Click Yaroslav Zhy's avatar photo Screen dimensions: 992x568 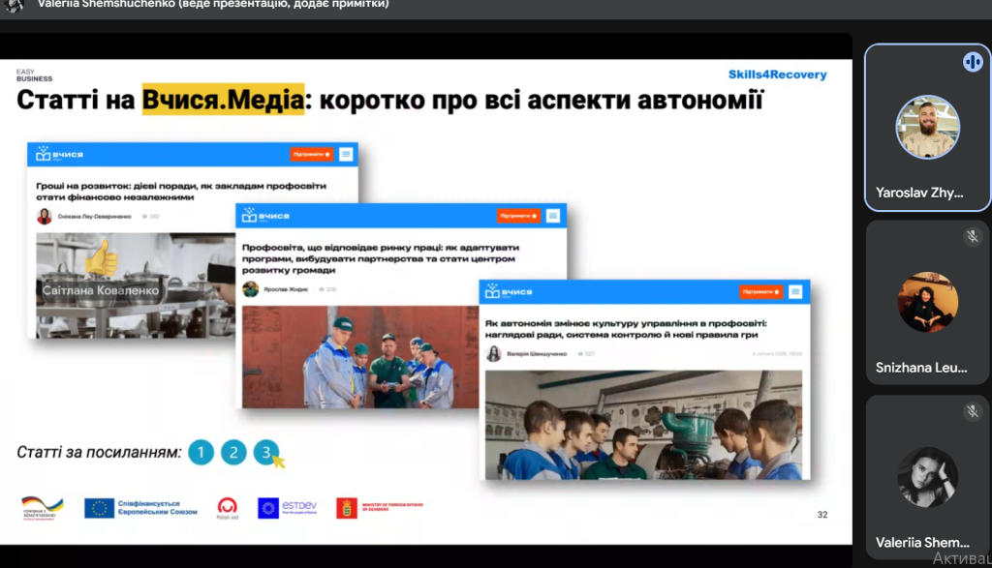coord(927,128)
